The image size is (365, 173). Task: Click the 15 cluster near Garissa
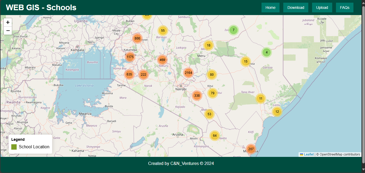coord(246,62)
